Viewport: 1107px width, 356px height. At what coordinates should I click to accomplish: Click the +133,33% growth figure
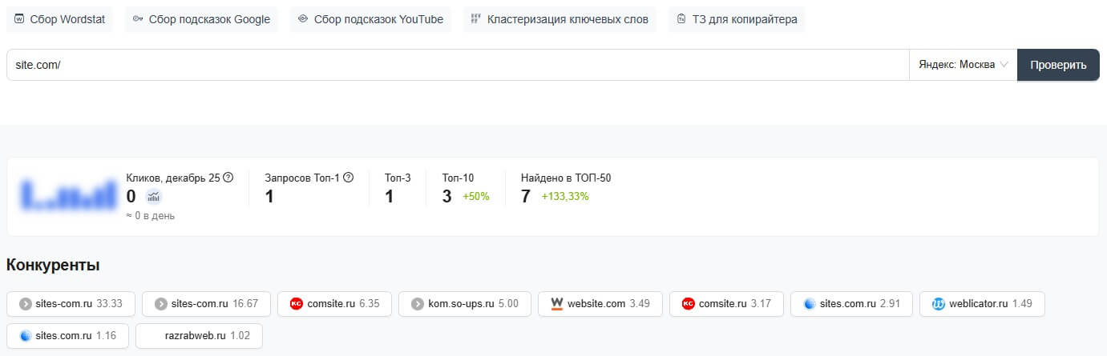pyautogui.click(x=565, y=196)
